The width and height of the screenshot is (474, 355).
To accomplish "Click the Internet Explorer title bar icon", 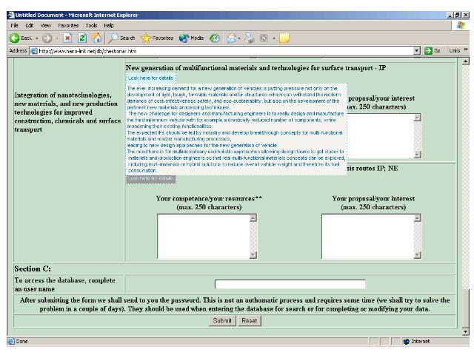I will (11, 15).
